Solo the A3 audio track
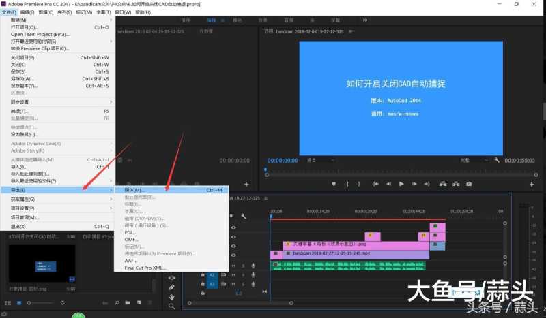Viewport: 546px width, 318px height. [243, 284]
